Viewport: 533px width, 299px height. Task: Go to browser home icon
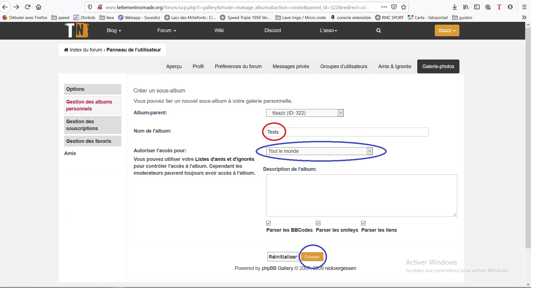[x=39, y=7]
